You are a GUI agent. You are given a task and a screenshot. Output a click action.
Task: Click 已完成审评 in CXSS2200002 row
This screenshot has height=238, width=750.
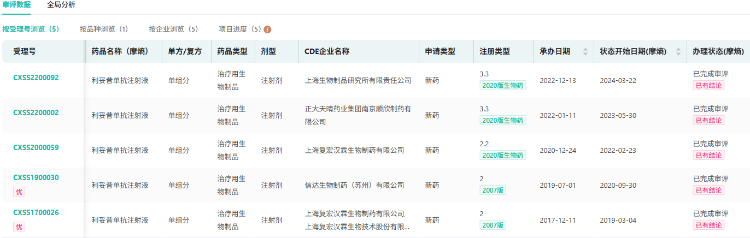[711, 109]
